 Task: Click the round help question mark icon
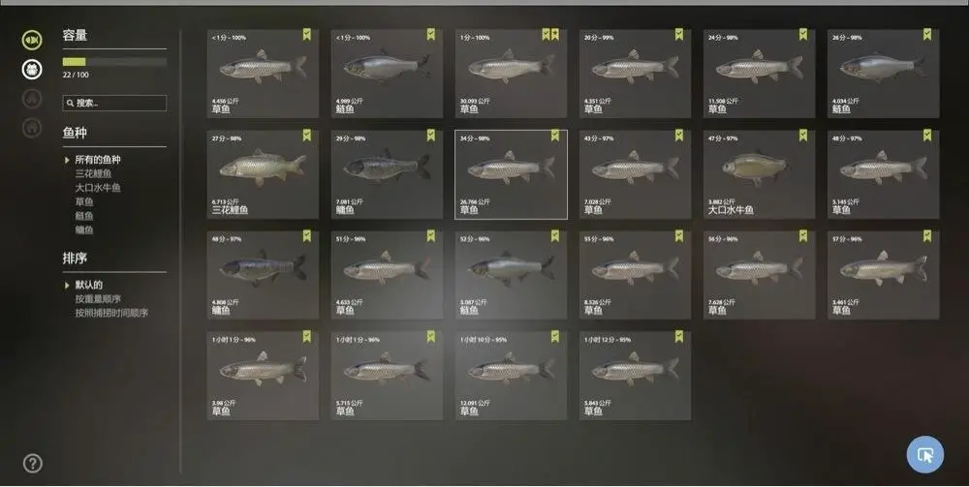(33, 463)
